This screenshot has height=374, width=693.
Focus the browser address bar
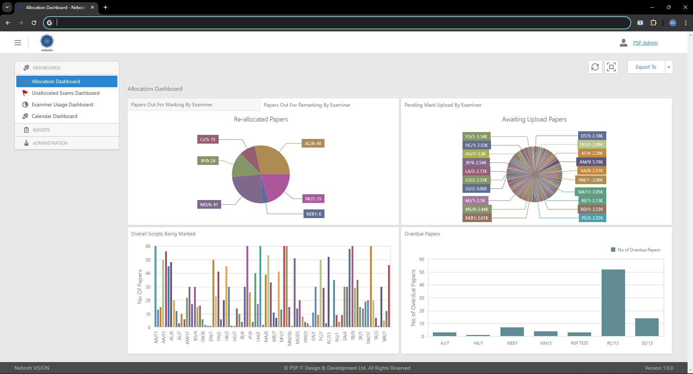pos(337,23)
